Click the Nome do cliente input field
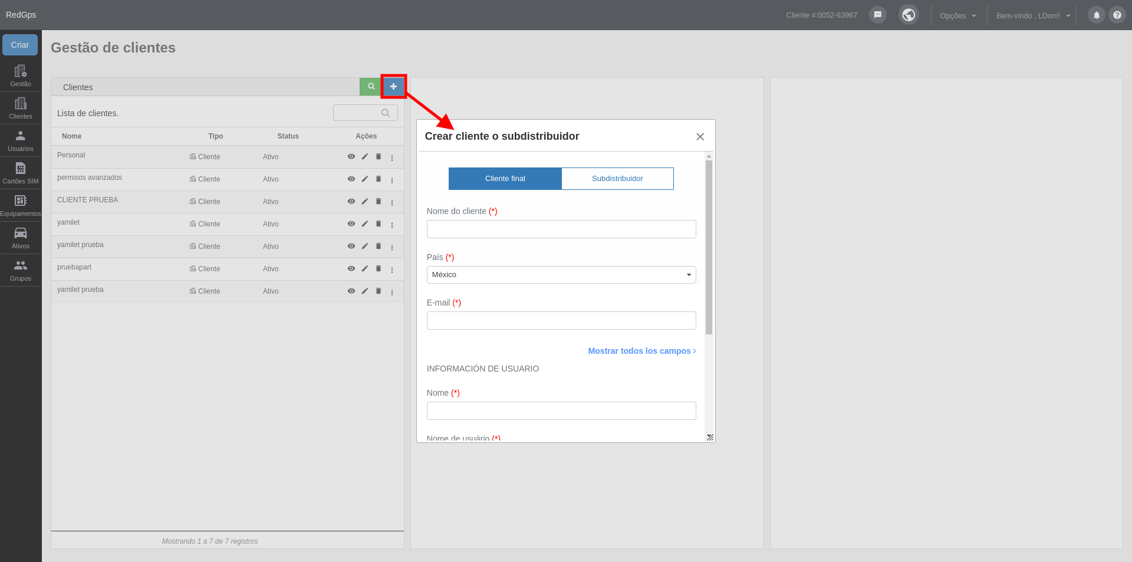This screenshot has width=1132, height=562. click(x=561, y=229)
